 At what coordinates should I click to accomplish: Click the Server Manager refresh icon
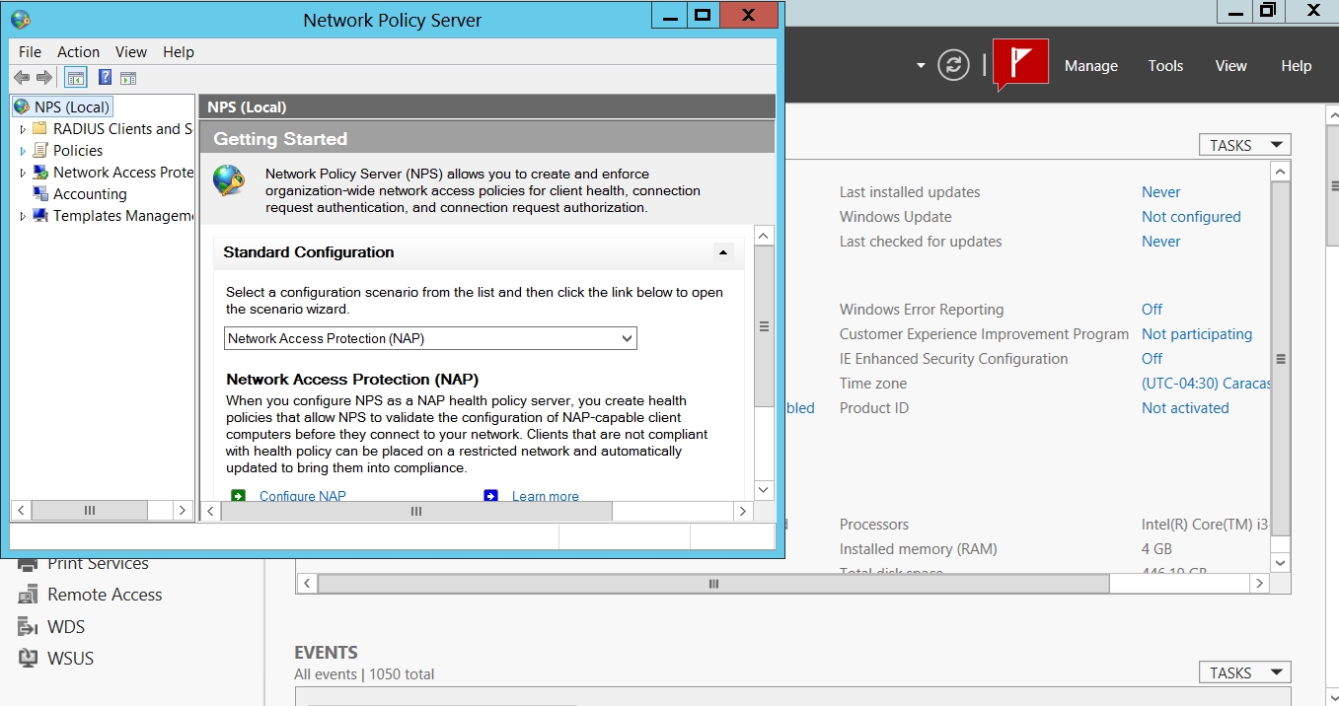coord(953,65)
